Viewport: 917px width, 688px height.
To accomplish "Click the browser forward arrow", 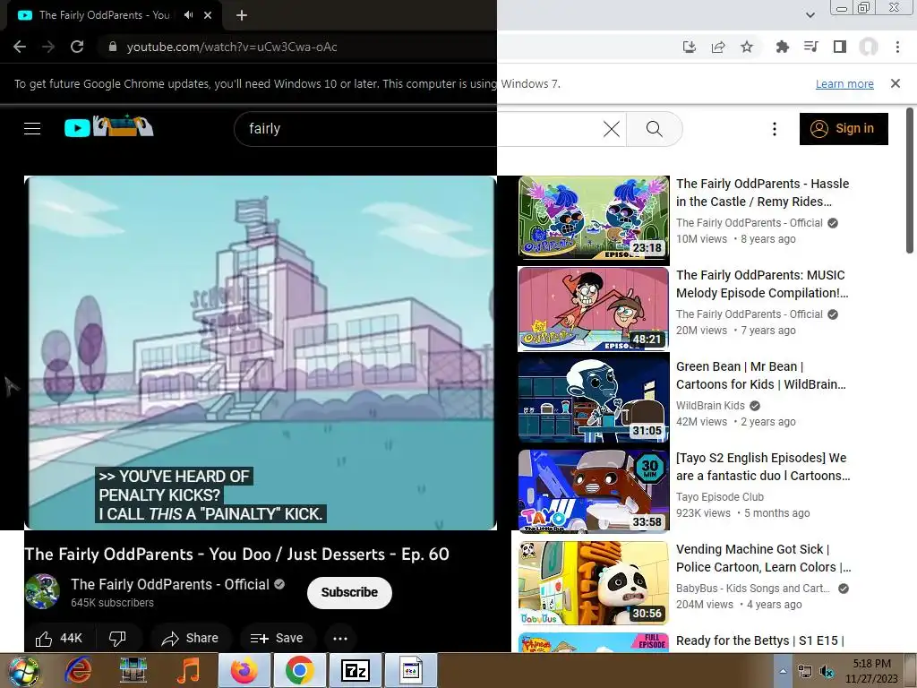I will click(48, 47).
